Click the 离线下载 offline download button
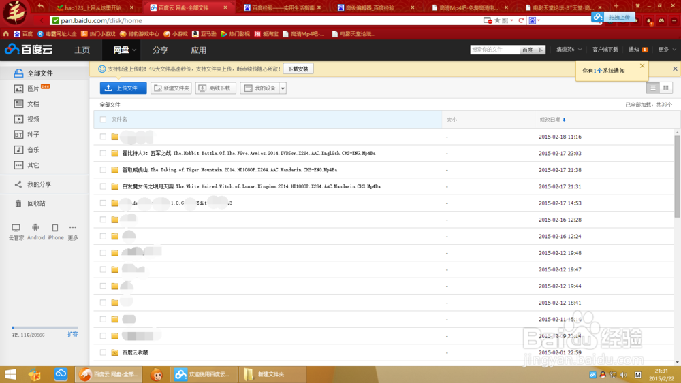This screenshot has height=383, width=681. [x=215, y=88]
